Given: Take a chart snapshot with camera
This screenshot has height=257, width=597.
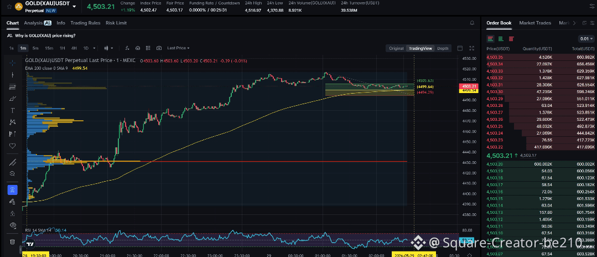Looking at the screenshot, I should (159, 48).
